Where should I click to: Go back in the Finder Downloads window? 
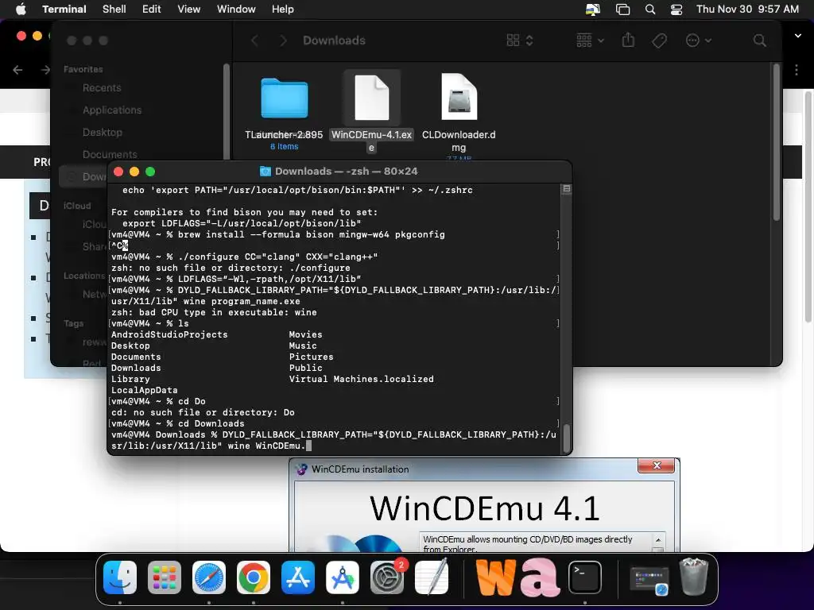255,41
